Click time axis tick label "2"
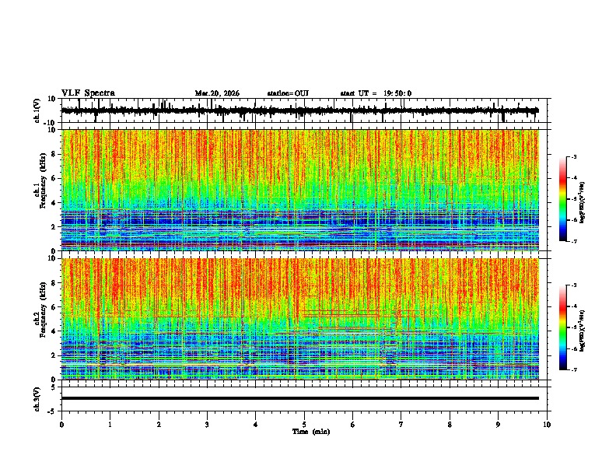Image resolution: width=616 pixels, height=476 pixels. pos(159,425)
